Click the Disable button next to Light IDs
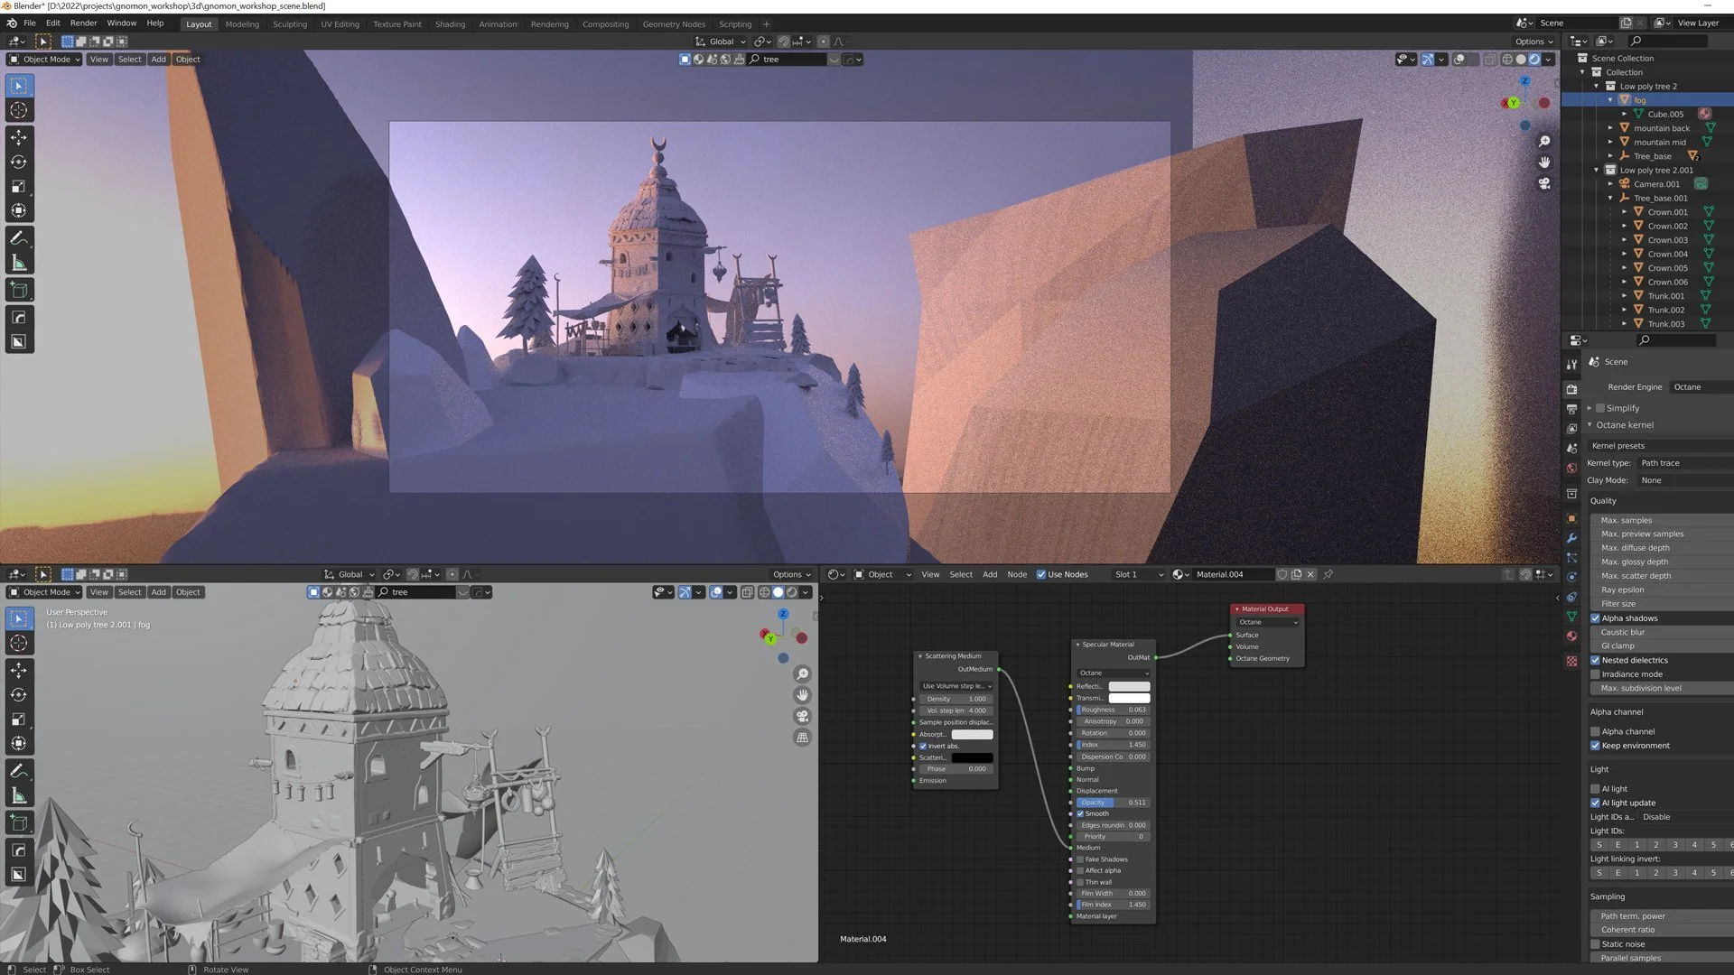This screenshot has width=1734, height=975. (x=1657, y=816)
